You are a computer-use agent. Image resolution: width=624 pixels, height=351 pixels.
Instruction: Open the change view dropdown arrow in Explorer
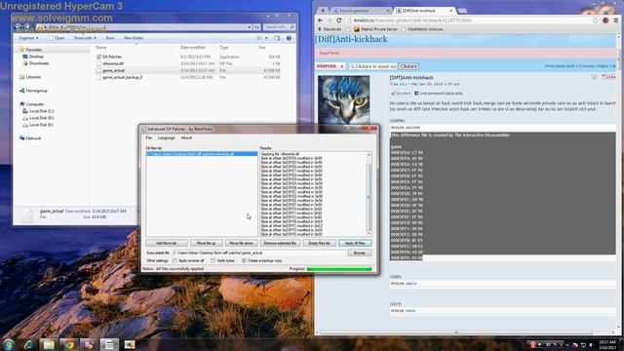(266, 38)
